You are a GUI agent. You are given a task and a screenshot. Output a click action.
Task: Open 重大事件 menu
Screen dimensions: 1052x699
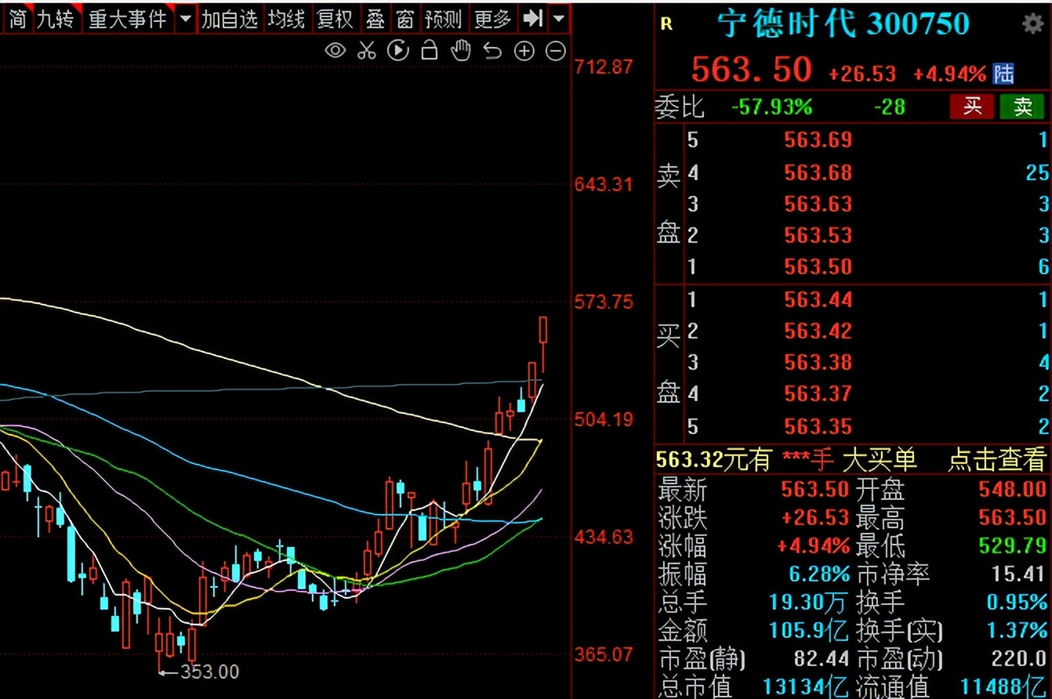128,18
